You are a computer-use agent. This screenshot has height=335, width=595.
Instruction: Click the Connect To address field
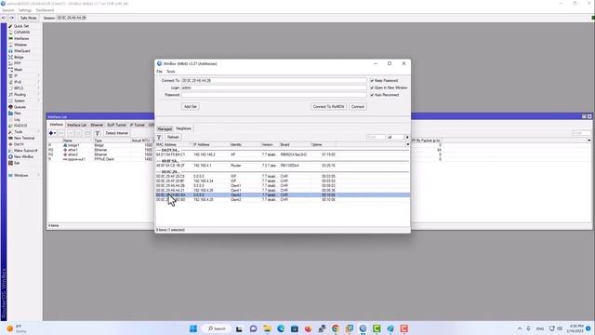tap(274, 81)
